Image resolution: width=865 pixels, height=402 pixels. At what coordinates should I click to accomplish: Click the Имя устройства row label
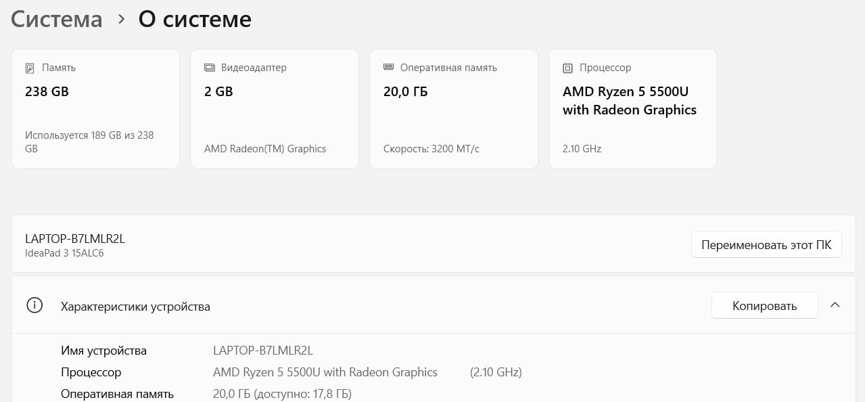pos(103,351)
